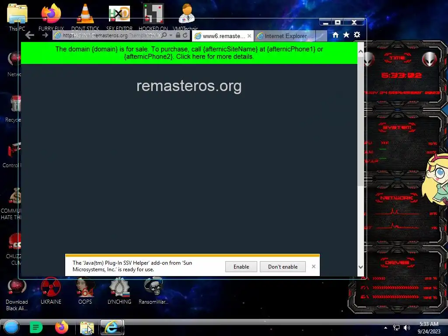Refresh the page in address bar
This screenshot has height=336, width=448.
[185, 35]
